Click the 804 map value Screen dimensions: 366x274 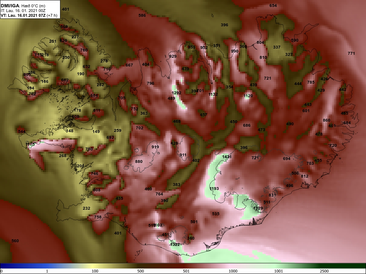(260, 42)
